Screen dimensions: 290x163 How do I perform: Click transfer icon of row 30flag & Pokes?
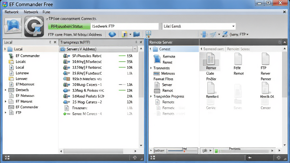66,90
